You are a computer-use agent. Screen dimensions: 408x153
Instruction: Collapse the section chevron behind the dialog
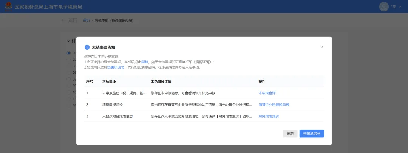click(68, 41)
